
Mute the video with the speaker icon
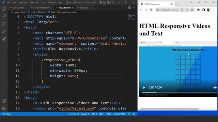pos(215,87)
